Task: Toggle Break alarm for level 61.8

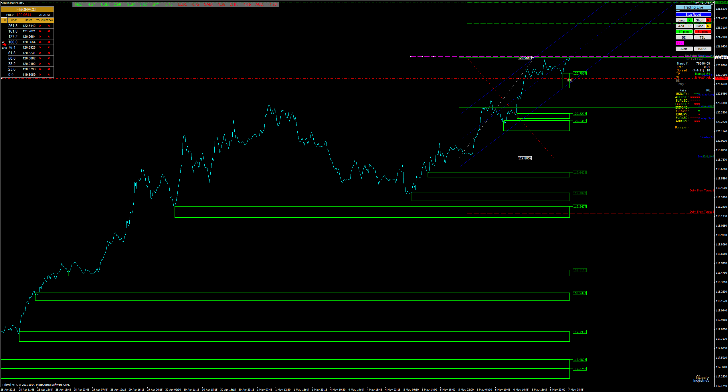Action: (49, 53)
